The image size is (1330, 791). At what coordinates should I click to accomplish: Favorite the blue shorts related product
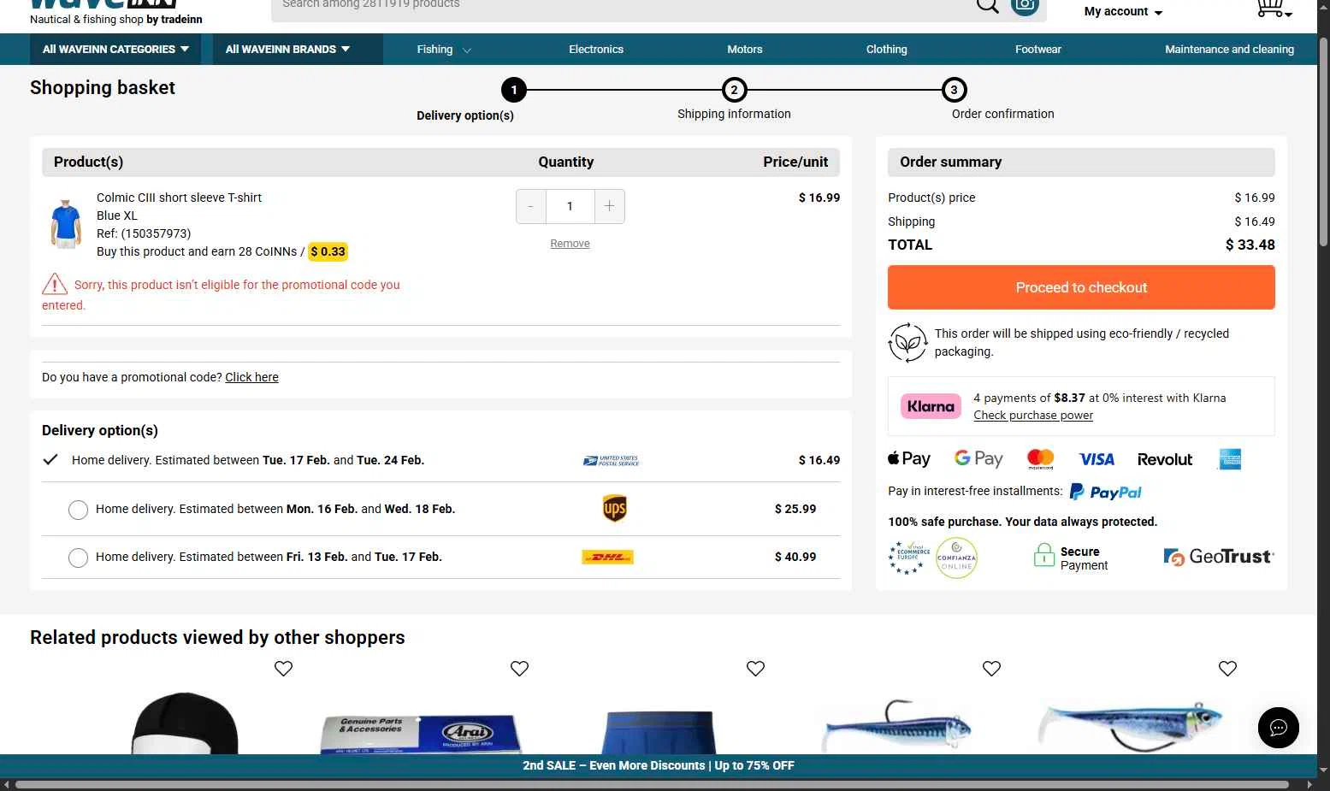coord(755,669)
